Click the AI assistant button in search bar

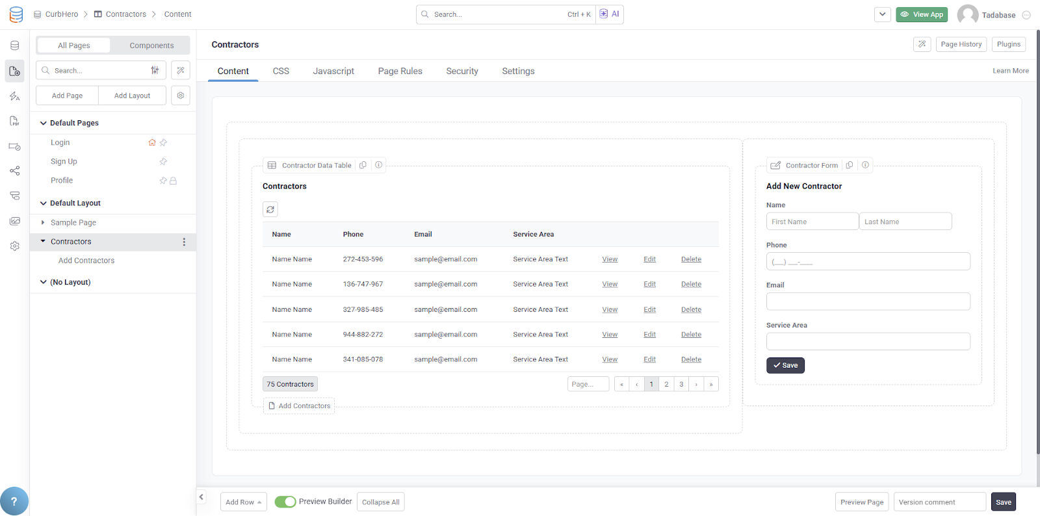610,14
